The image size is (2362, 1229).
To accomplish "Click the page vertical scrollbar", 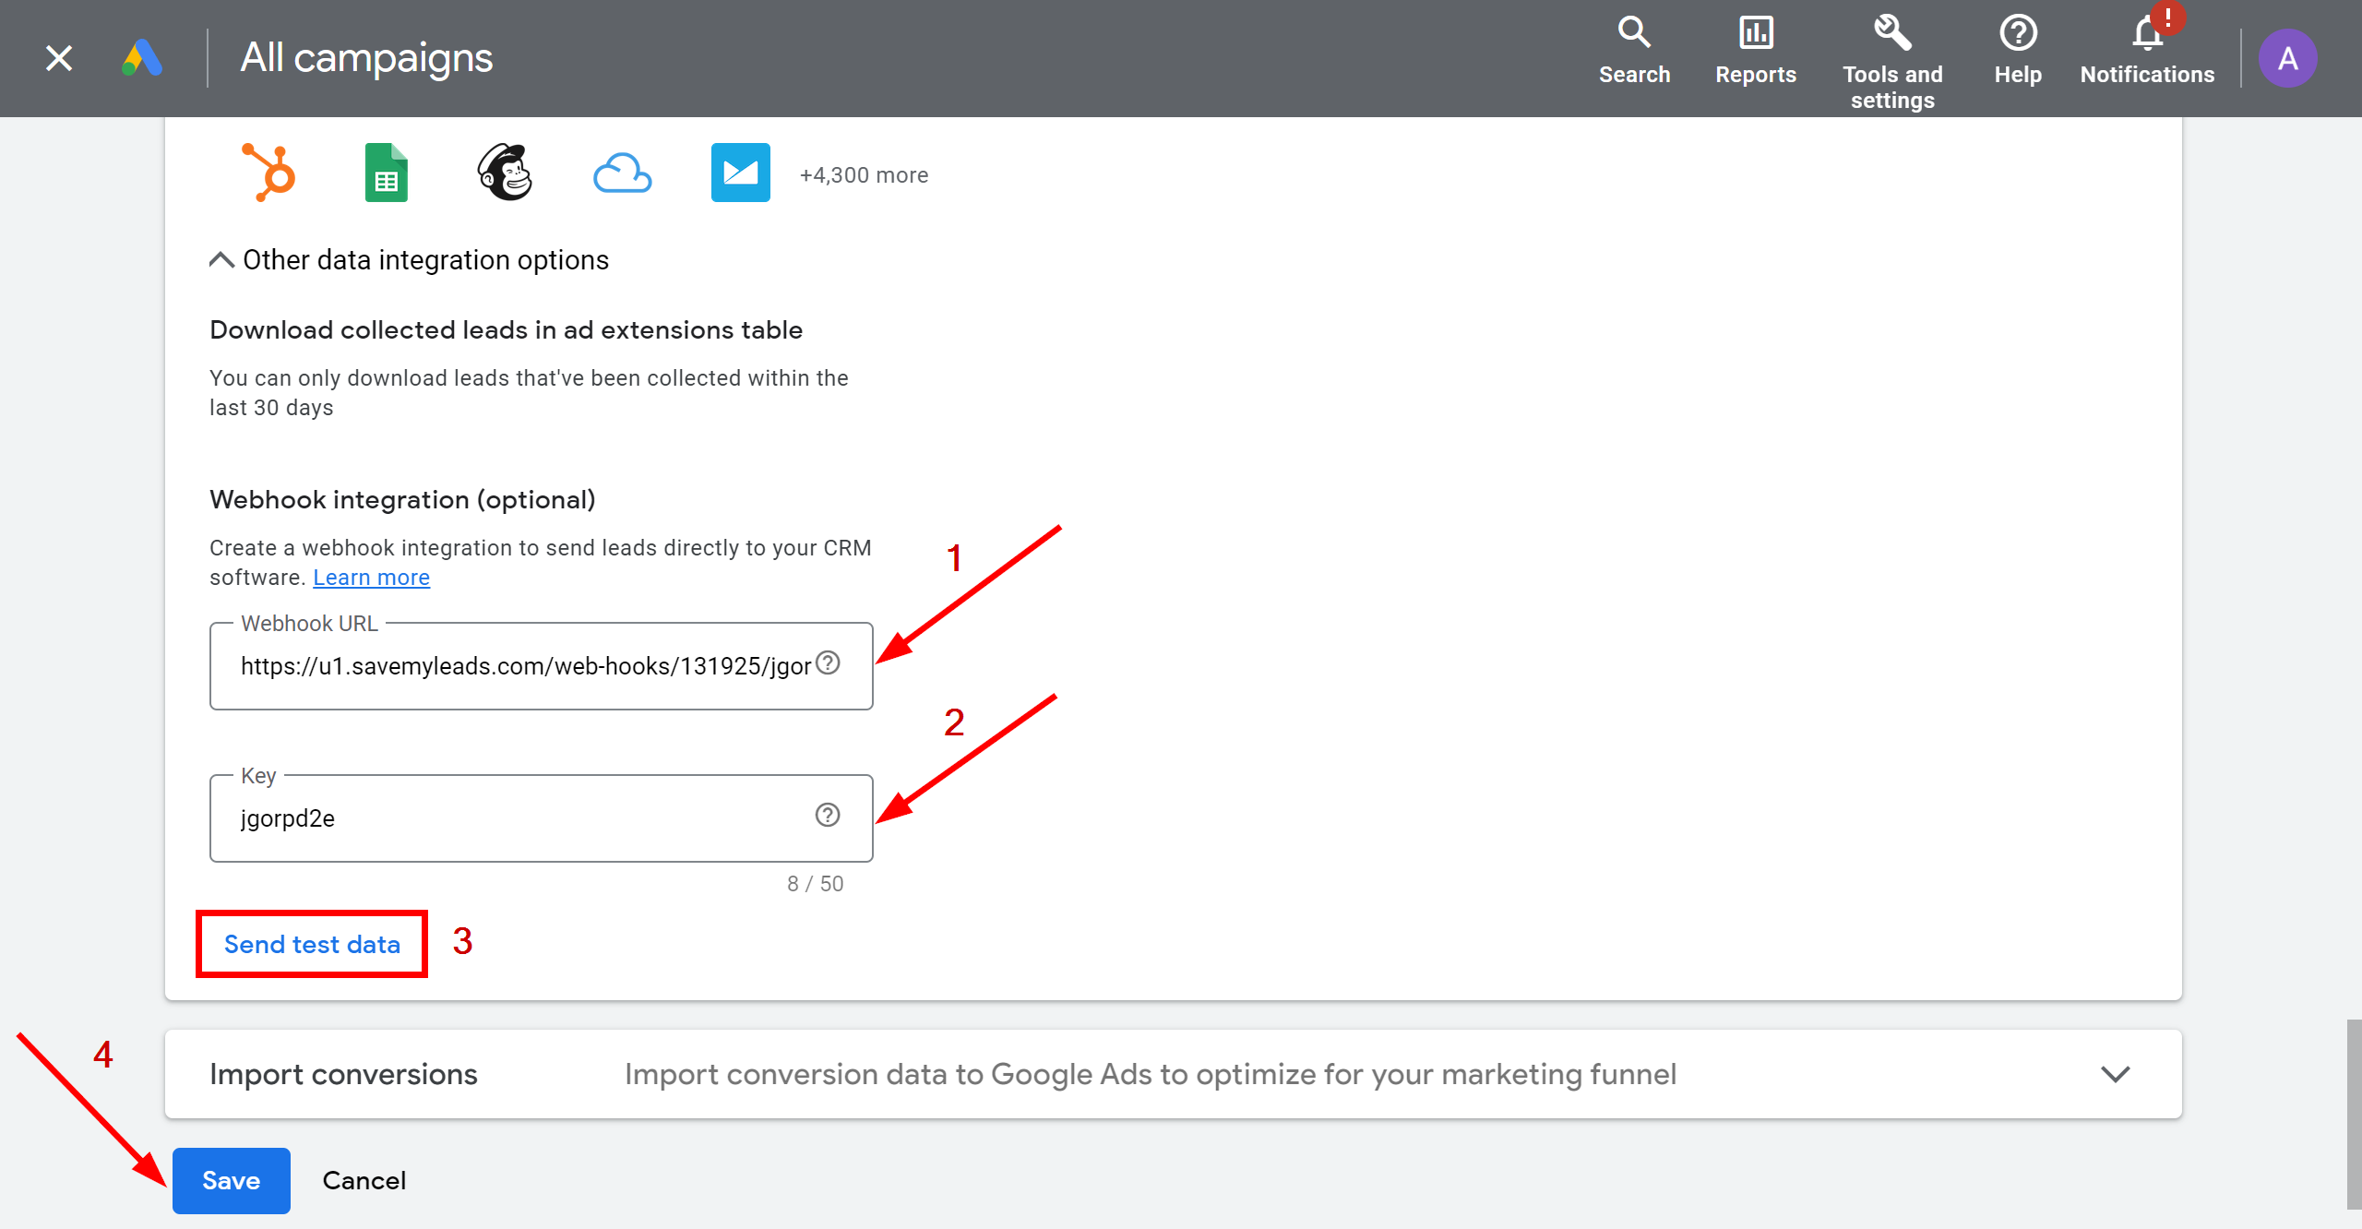I will [2353, 1114].
